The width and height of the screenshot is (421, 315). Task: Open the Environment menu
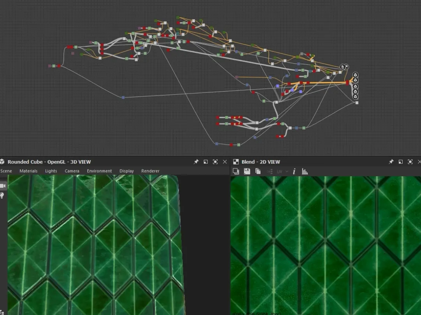(99, 171)
